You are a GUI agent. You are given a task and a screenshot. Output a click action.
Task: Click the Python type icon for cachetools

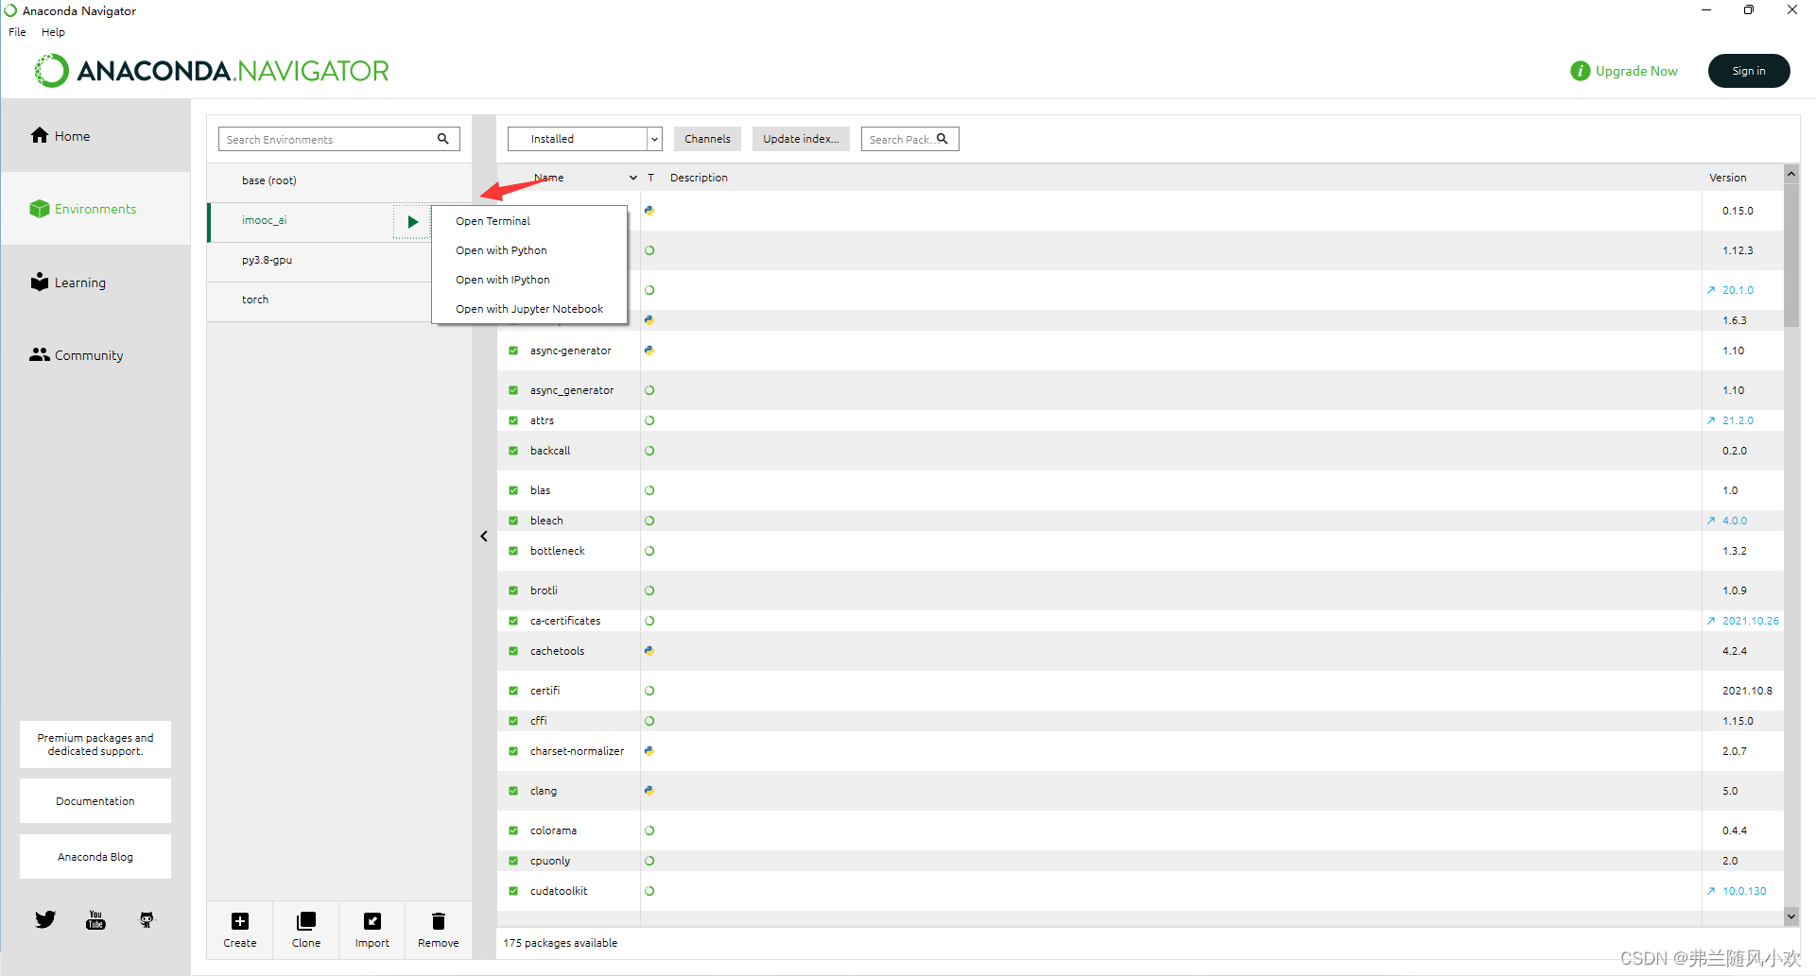(x=649, y=651)
